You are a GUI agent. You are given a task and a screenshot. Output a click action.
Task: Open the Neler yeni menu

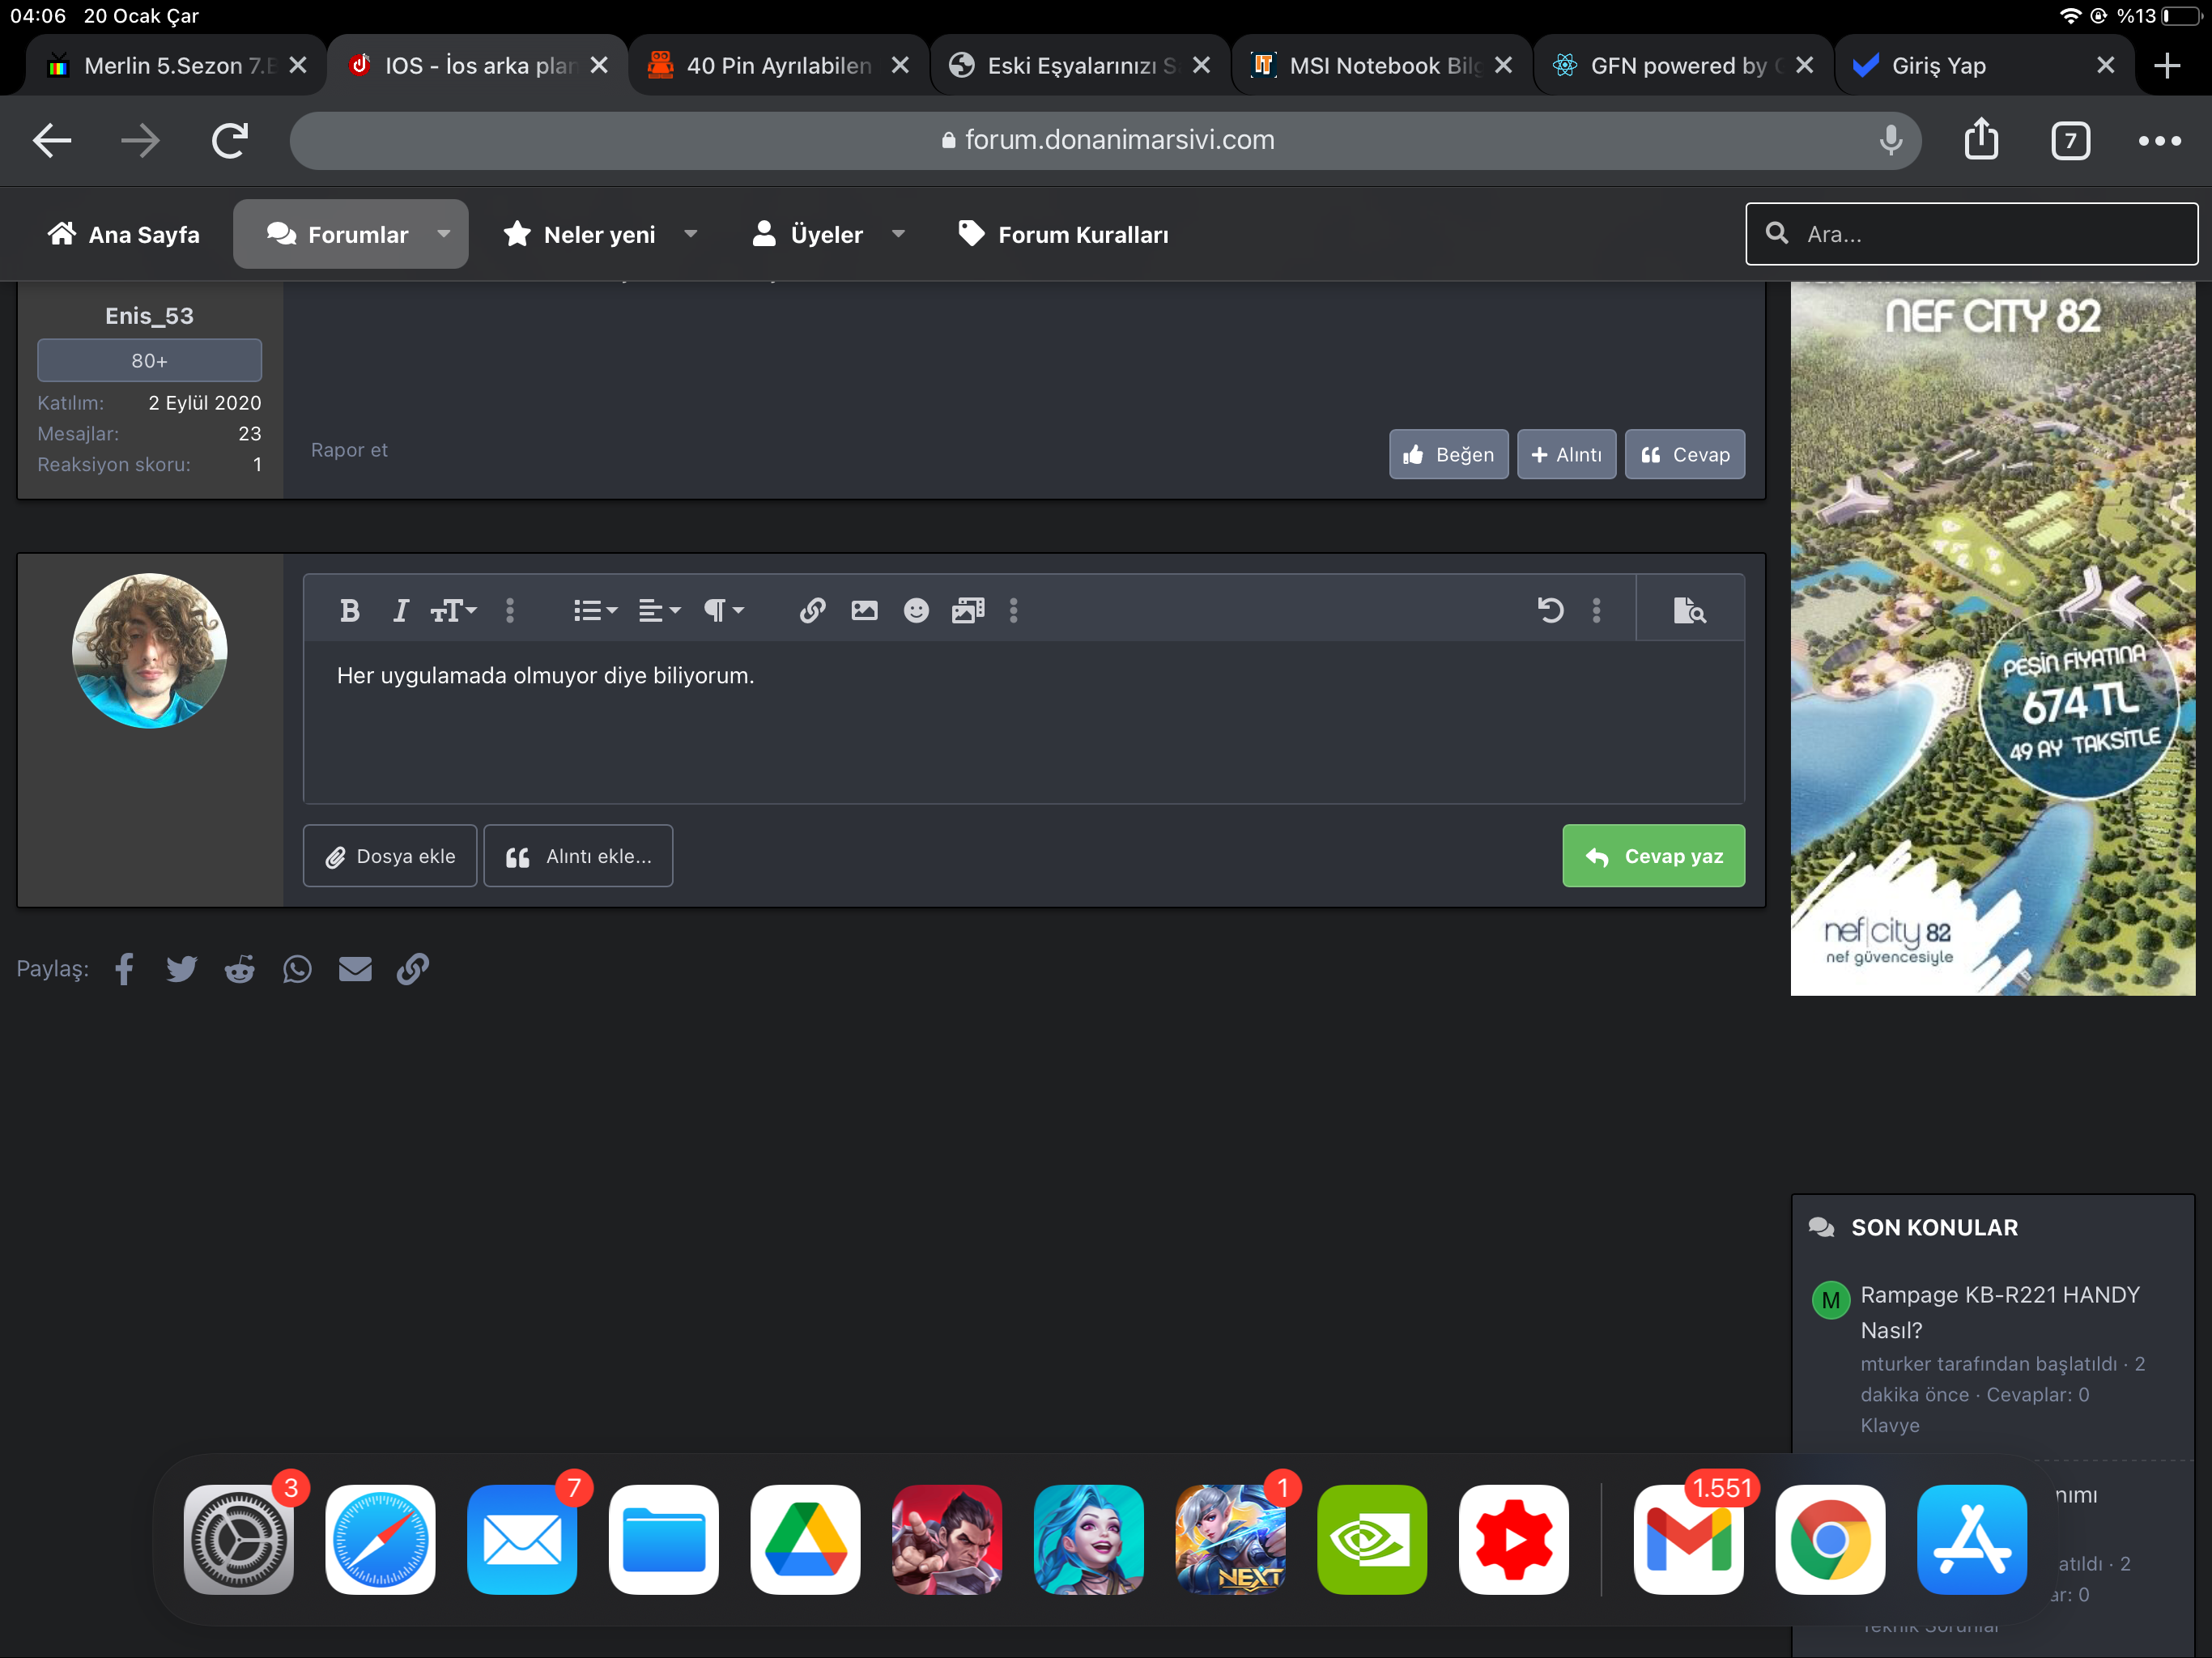coord(599,235)
